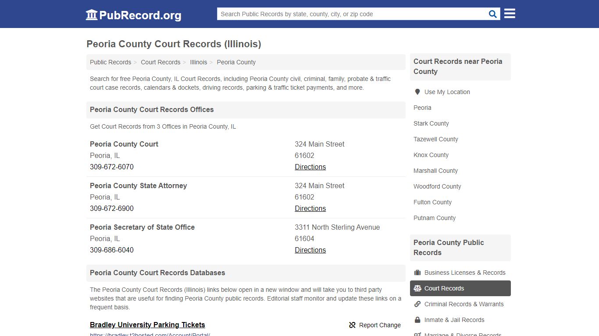Image resolution: width=599 pixels, height=336 pixels.
Task: Open the hamburger menu in header
Action: click(510, 14)
